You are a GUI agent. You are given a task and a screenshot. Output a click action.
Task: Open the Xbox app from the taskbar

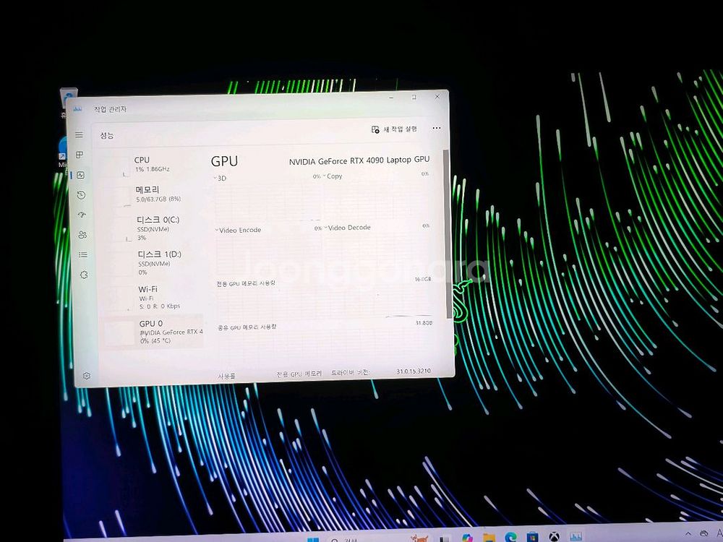click(x=554, y=537)
